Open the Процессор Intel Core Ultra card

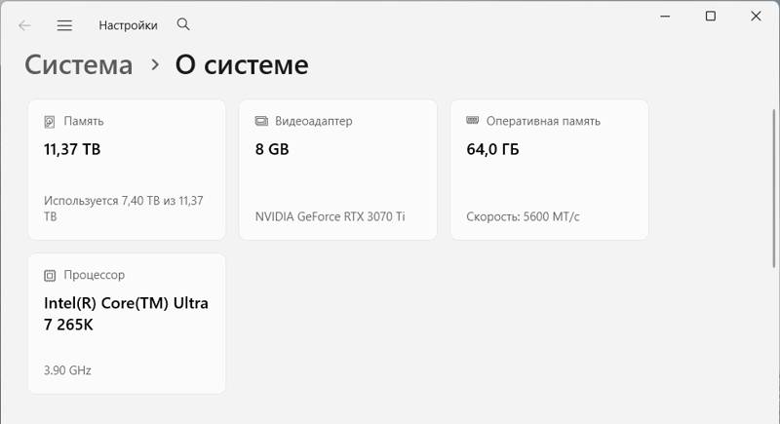[127, 324]
